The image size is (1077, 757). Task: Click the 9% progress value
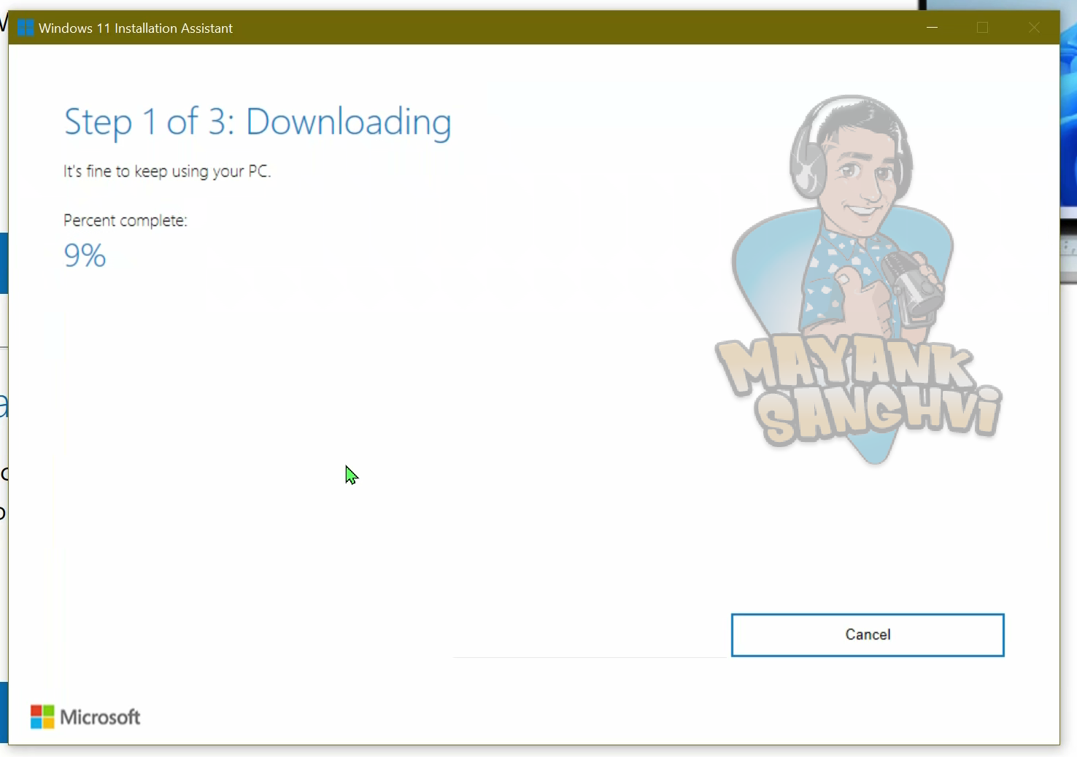(85, 255)
